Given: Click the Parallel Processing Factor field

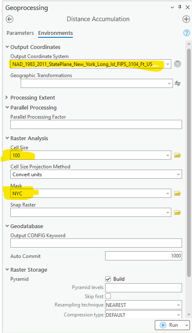Looking at the screenshot, I should point(96,124).
